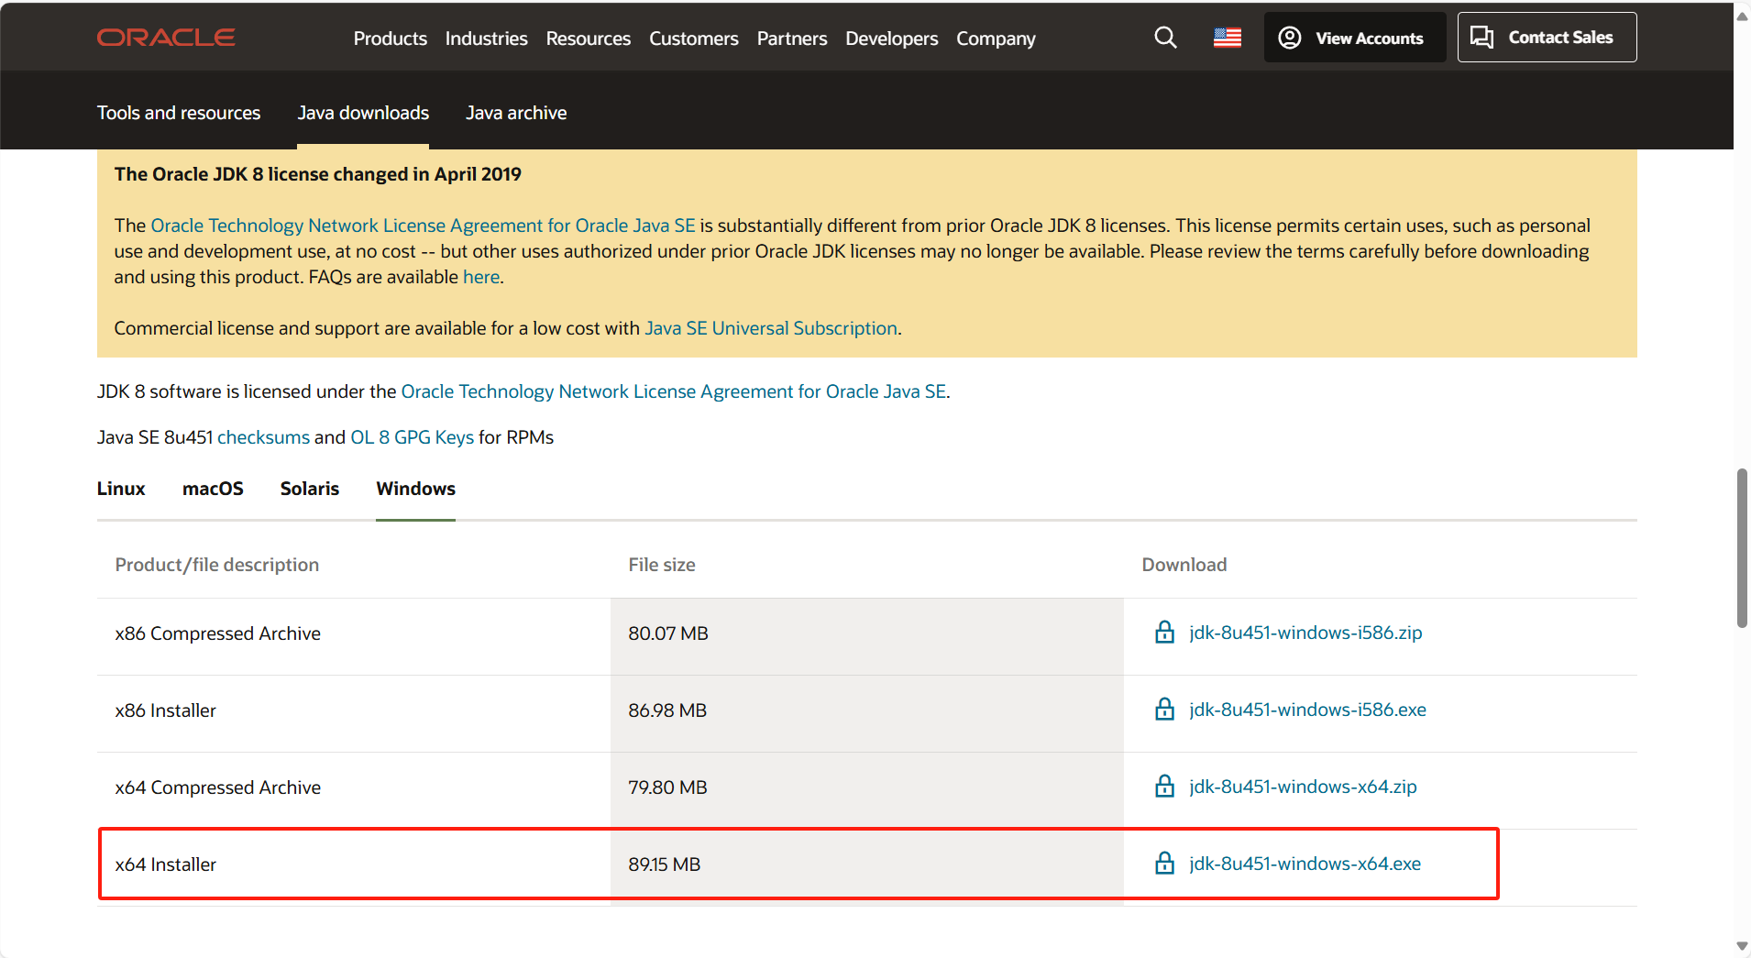Download jdk-8u451-windows-i586.zip
1751x958 pixels.
tap(1305, 633)
